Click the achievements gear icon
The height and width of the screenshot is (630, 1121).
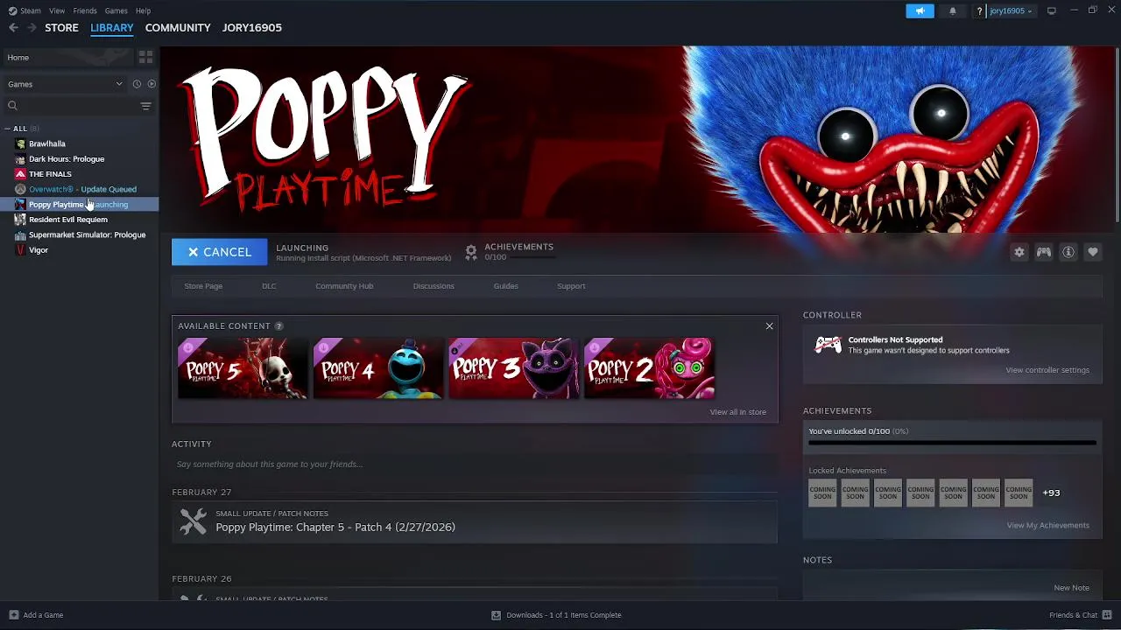point(471,252)
